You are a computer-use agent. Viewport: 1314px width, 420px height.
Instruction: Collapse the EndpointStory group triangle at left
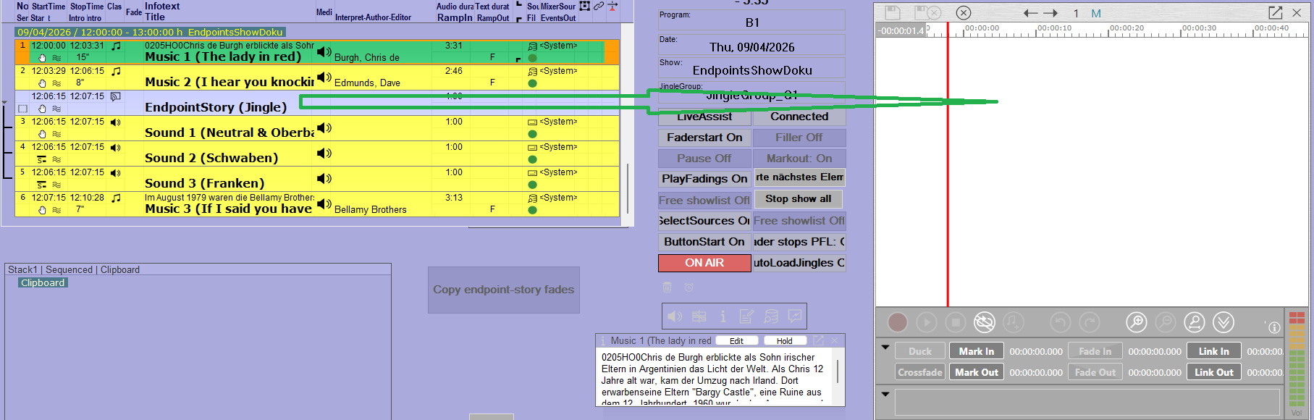pyautogui.click(x=4, y=103)
